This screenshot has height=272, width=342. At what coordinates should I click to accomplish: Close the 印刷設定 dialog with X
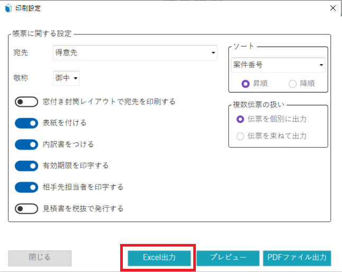click(x=333, y=8)
